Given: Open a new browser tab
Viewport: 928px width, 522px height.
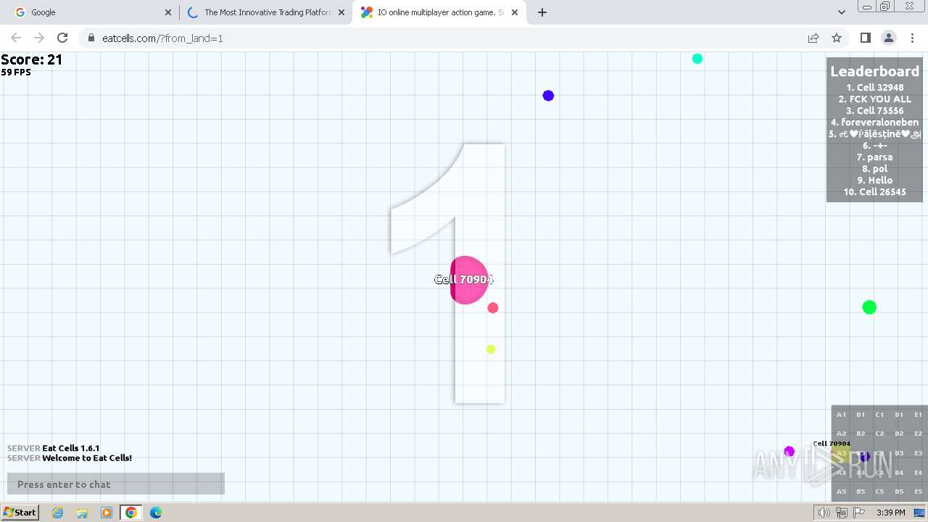Looking at the screenshot, I should [x=542, y=12].
